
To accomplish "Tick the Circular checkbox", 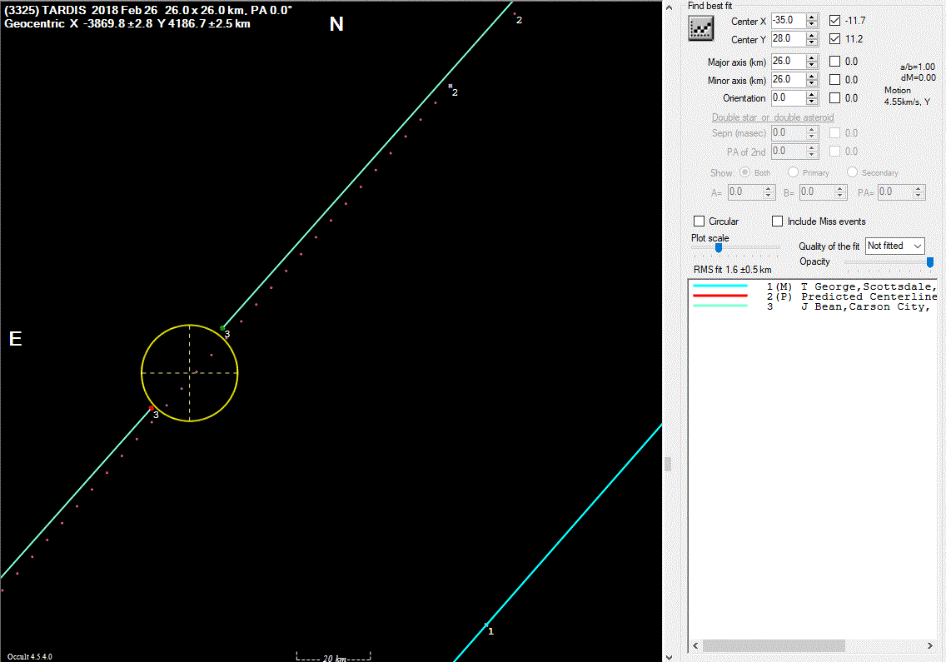I will 700,221.
